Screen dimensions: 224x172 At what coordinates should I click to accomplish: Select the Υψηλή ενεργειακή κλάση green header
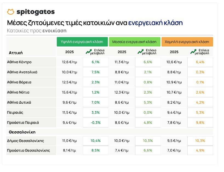pos(82,42)
